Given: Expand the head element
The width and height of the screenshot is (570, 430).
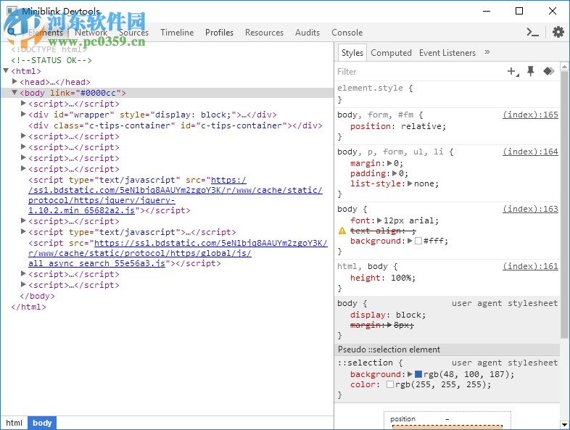Looking at the screenshot, I should [15, 82].
